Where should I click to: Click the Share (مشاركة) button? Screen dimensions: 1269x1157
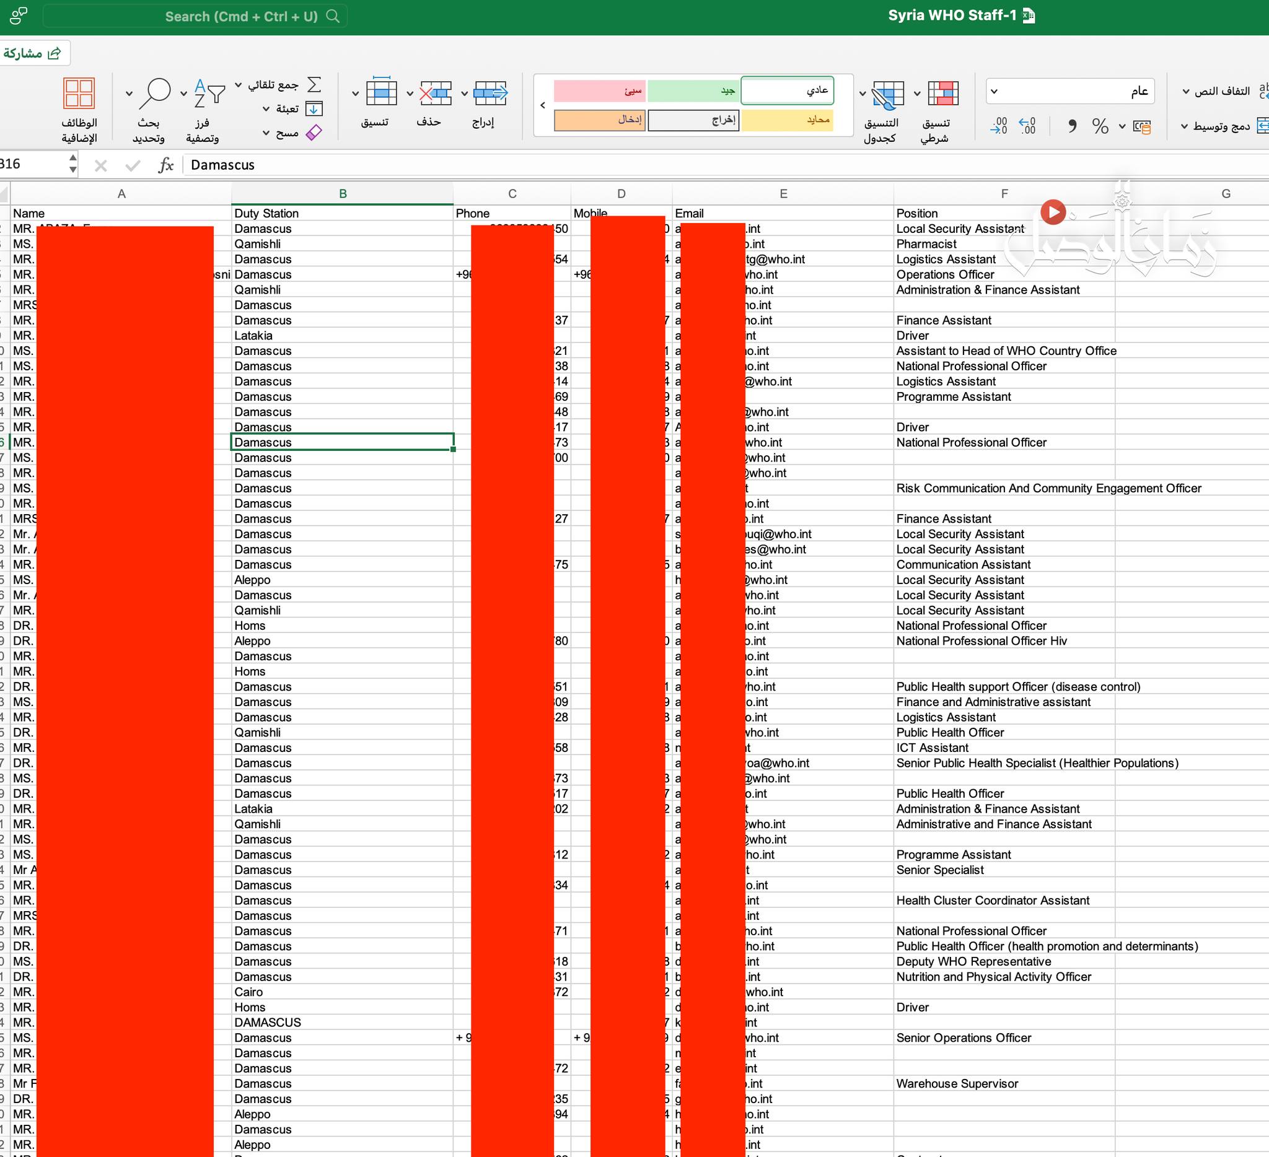(33, 53)
